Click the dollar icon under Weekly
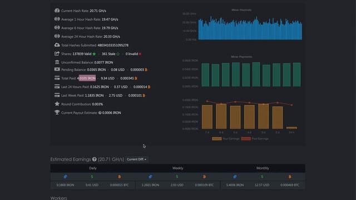356x200 pixels. tap(177, 177)
